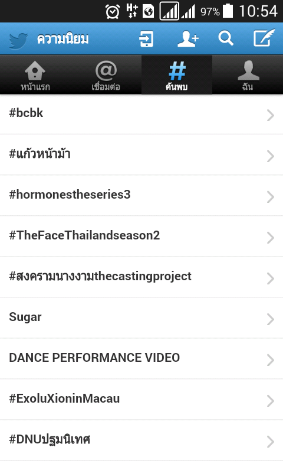Viewport: 283px width, 473px height.
Task: Tap the alarm clock status icon
Action: click(113, 12)
